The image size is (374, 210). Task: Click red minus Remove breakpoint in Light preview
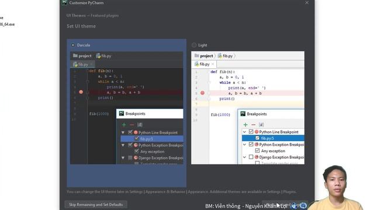click(253, 124)
